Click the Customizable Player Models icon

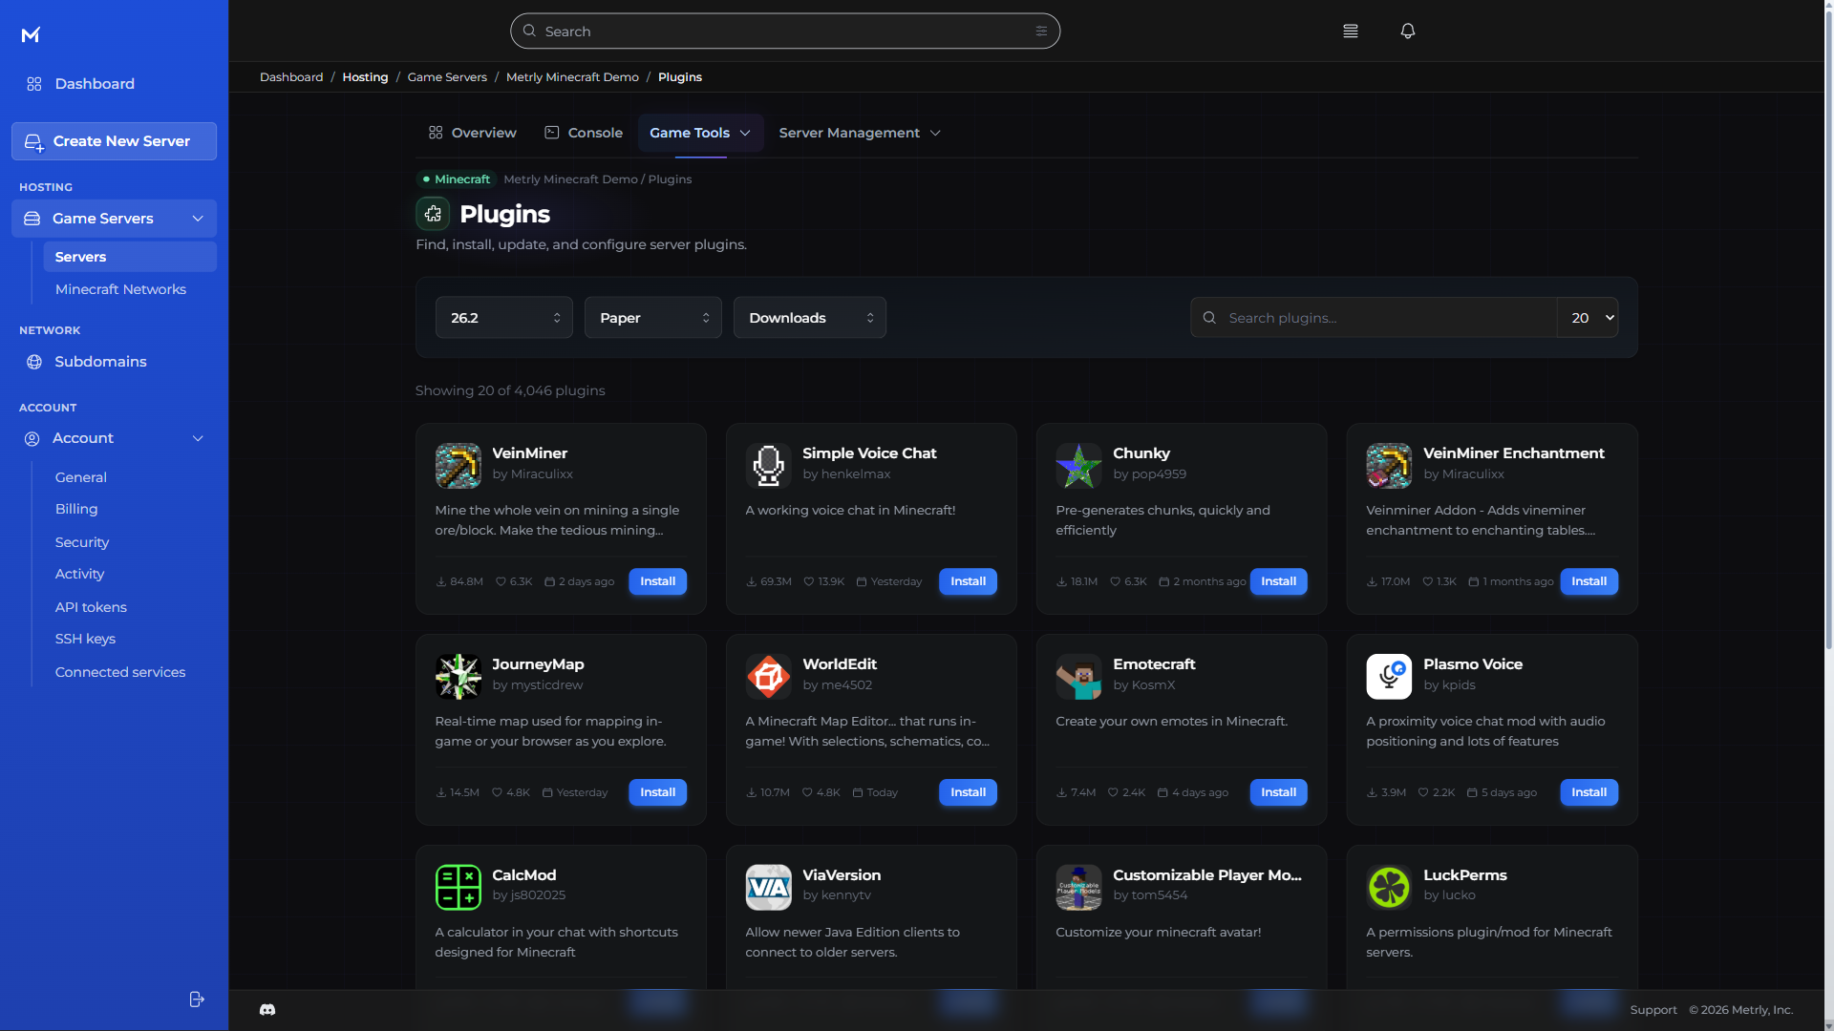pyautogui.click(x=1079, y=888)
